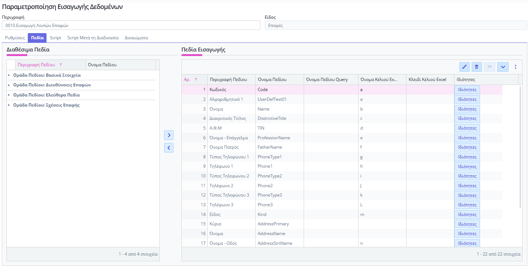This screenshot has height=266, width=528.
Task: Click the move up arrow icon
Action: 489,67
